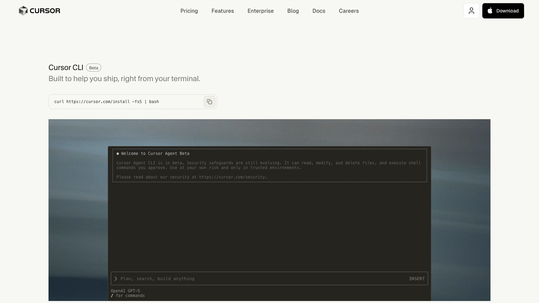Click the prompt chevron in the terminal
Image resolution: width=539 pixels, height=303 pixels.
point(116,278)
